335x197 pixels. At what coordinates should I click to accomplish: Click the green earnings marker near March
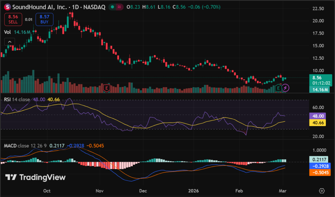click(278, 88)
